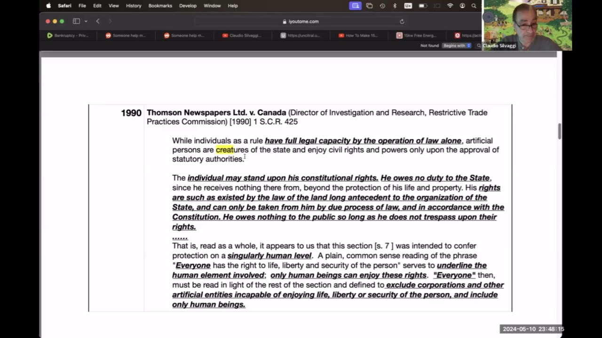602x338 pixels.
Task: Click the statutory authorities text
Action: 207,159
